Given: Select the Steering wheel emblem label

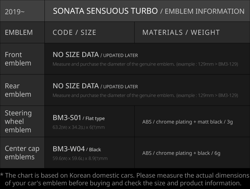Looking at the screenshot, I should (18, 121).
